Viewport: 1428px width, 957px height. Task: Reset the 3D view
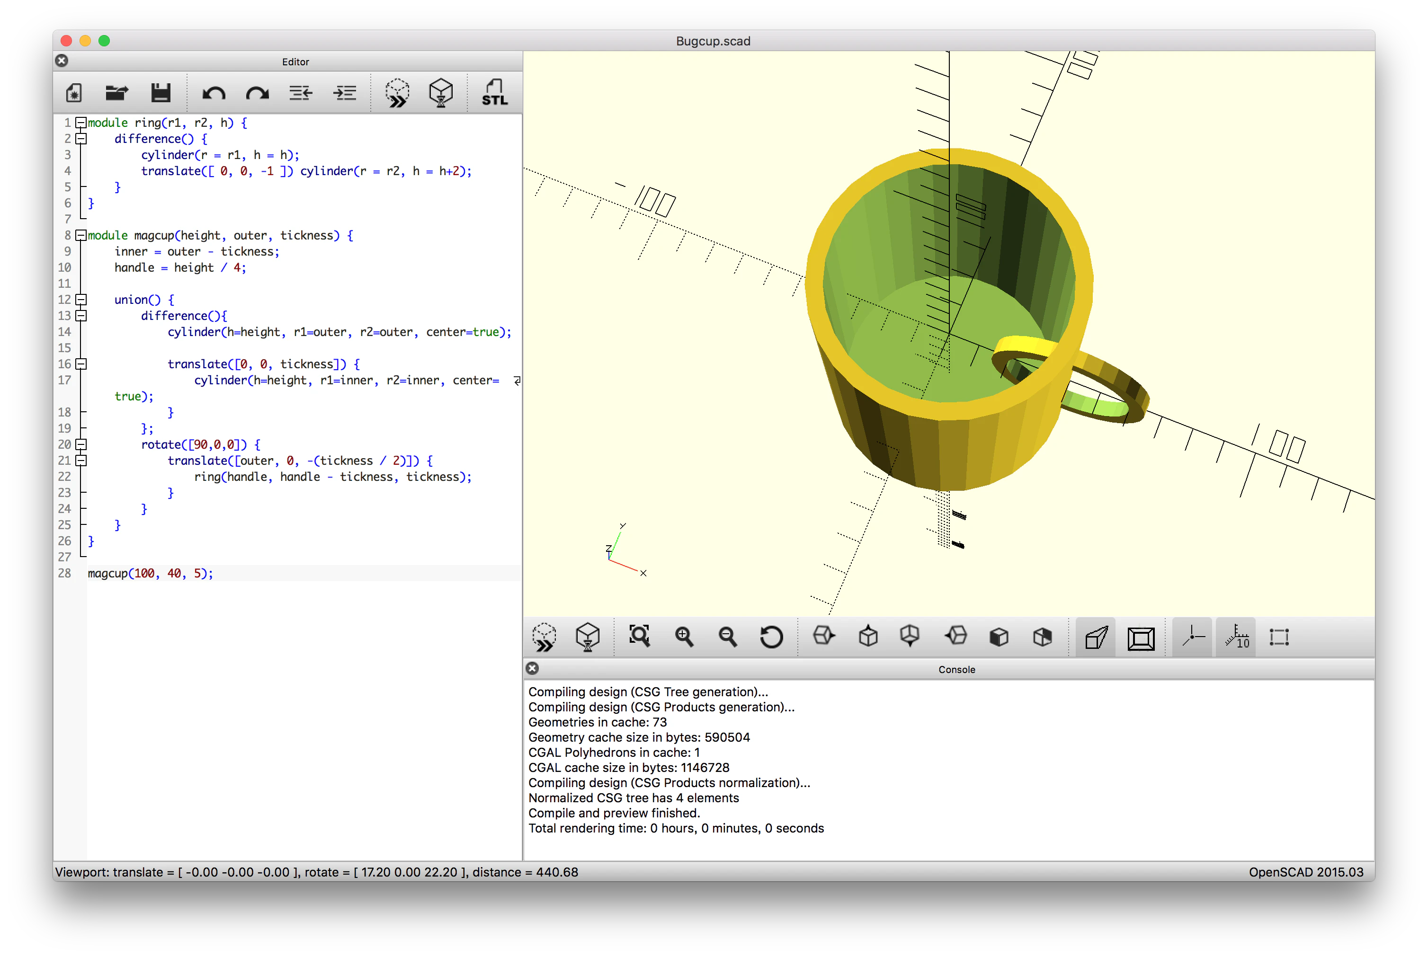(x=771, y=637)
